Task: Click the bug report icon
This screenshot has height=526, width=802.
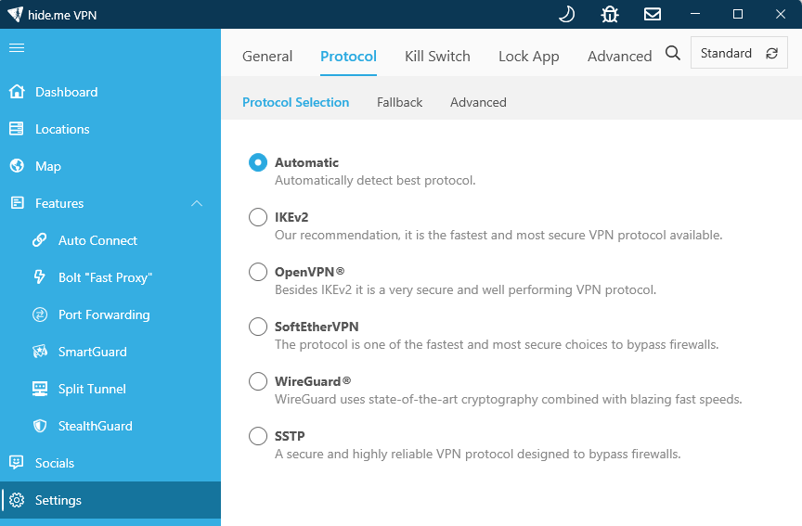Action: pos(610,14)
